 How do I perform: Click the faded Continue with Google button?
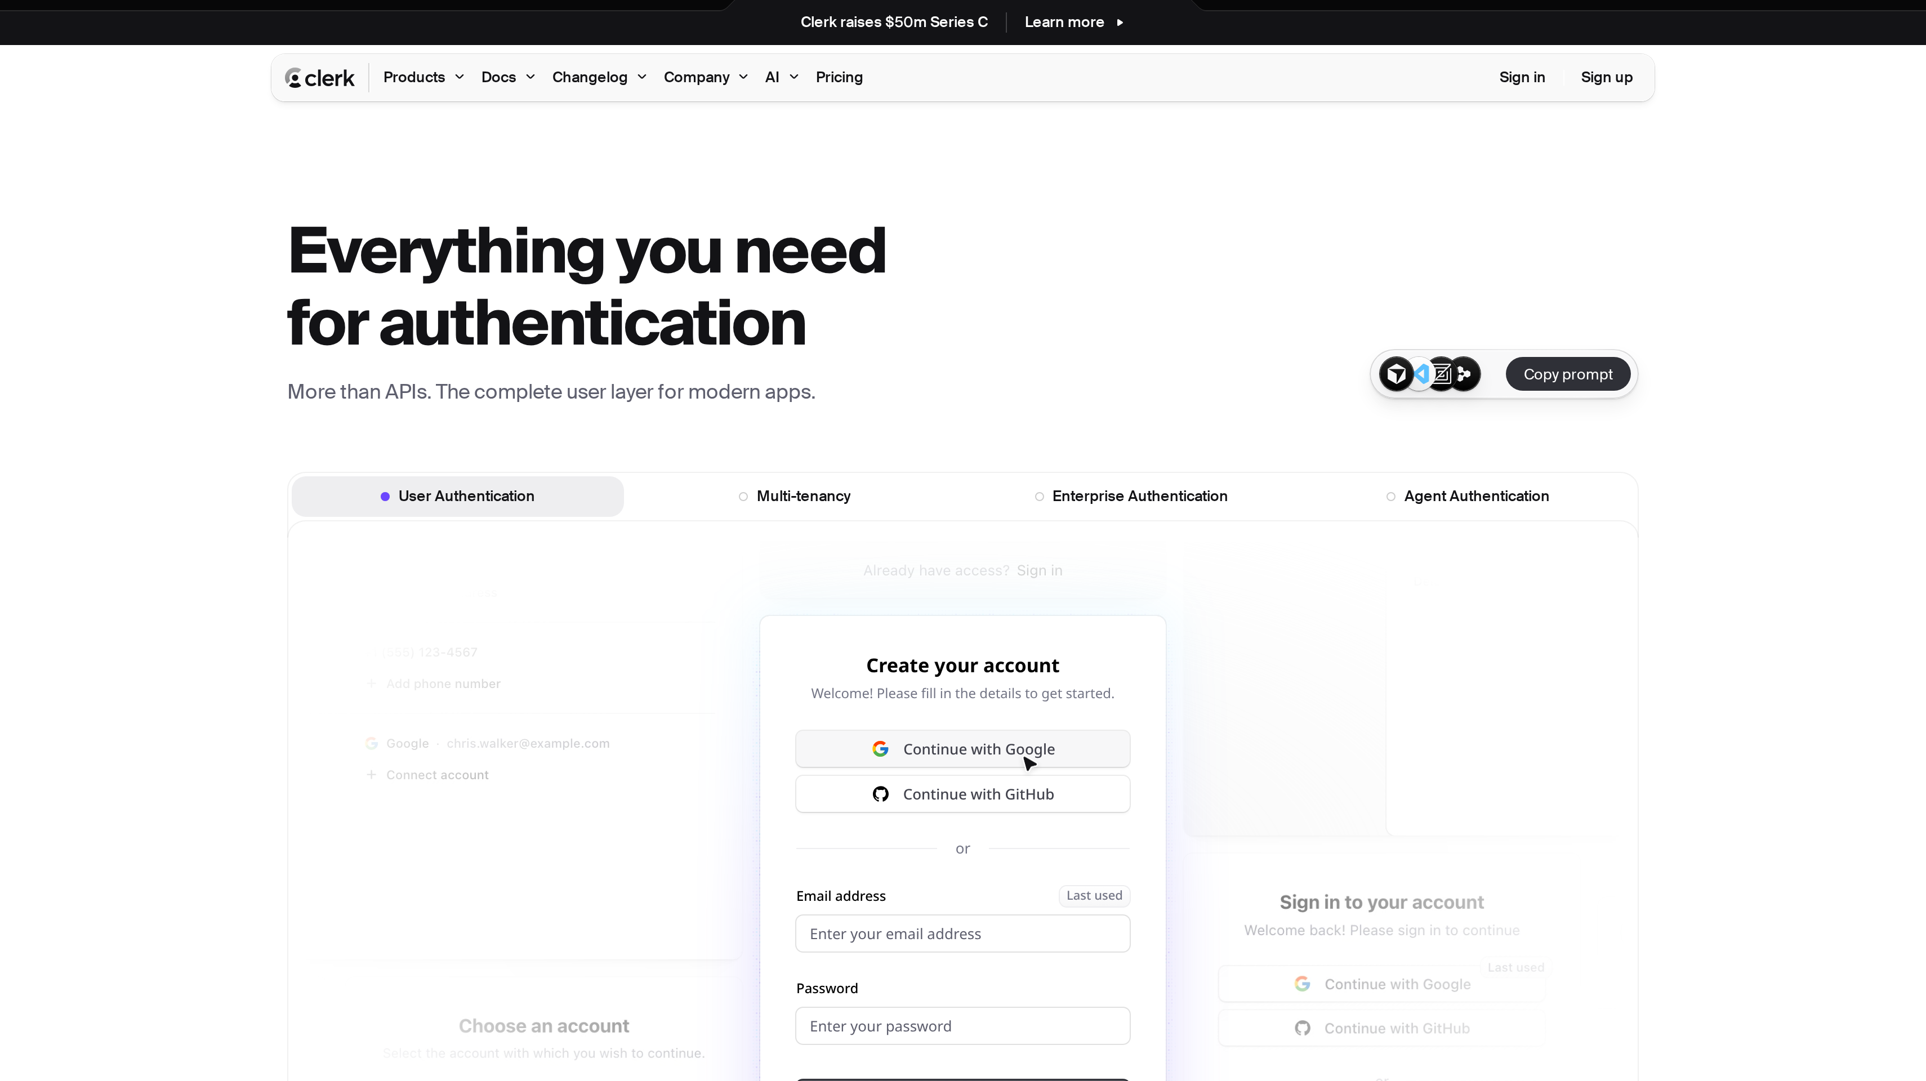(x=1381, y=984)
